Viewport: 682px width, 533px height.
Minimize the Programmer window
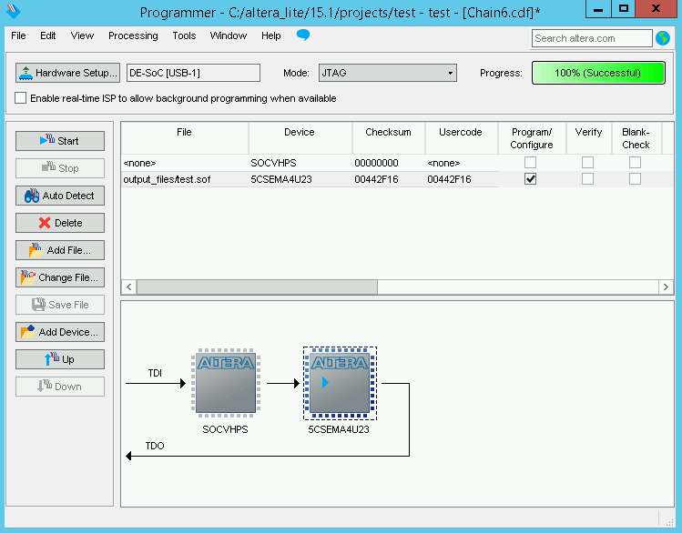click(x=598, y=9)
